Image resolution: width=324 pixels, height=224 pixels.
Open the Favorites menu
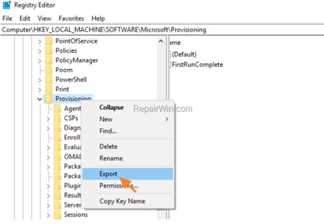[x=71, y=18]
